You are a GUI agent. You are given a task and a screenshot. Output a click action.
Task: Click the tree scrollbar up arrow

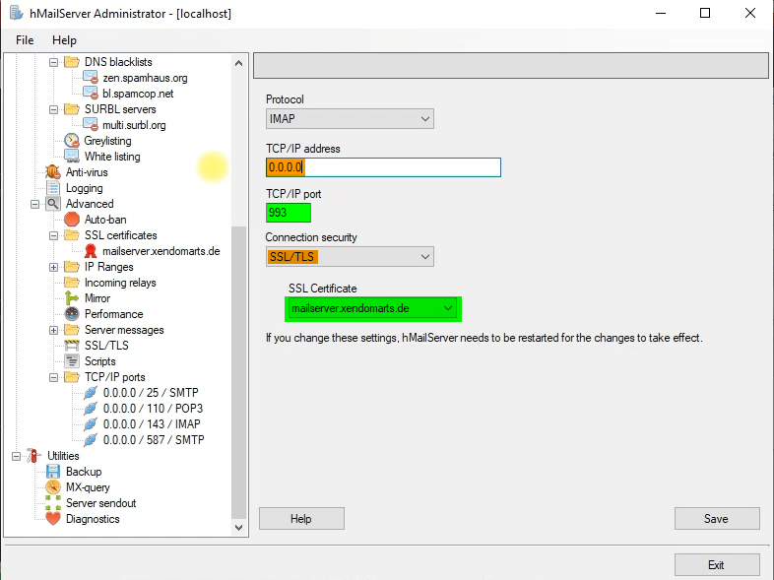click(239, 63)
